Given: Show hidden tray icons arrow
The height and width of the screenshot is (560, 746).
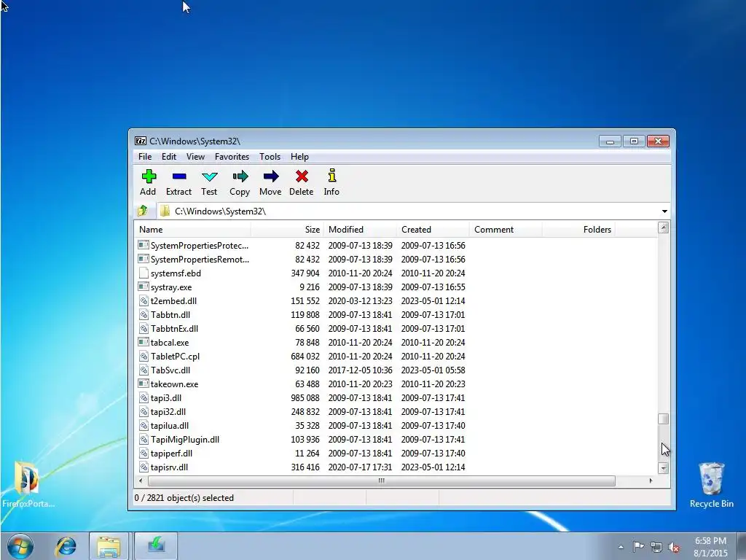Looking at the screenshot, I should pos(621,547).
